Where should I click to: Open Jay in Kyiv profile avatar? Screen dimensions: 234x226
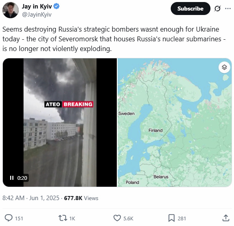tap(11, 10)
